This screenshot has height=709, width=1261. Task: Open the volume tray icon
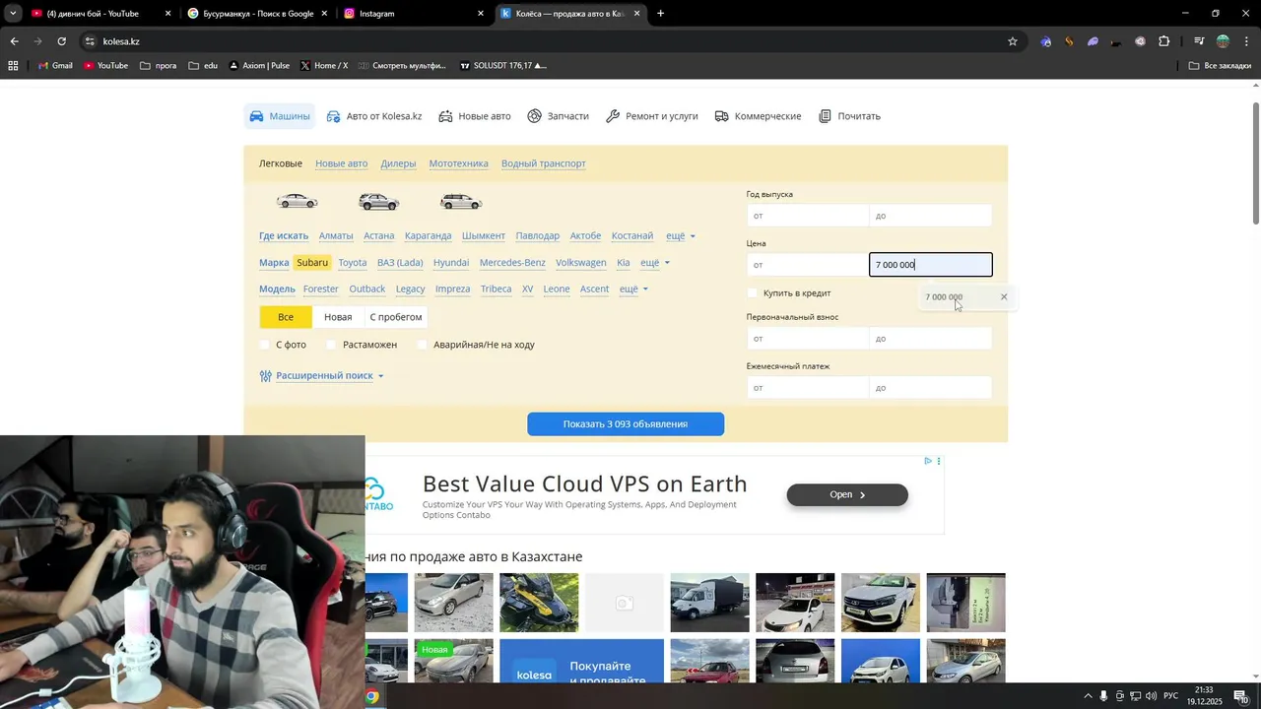(1151, 696)
